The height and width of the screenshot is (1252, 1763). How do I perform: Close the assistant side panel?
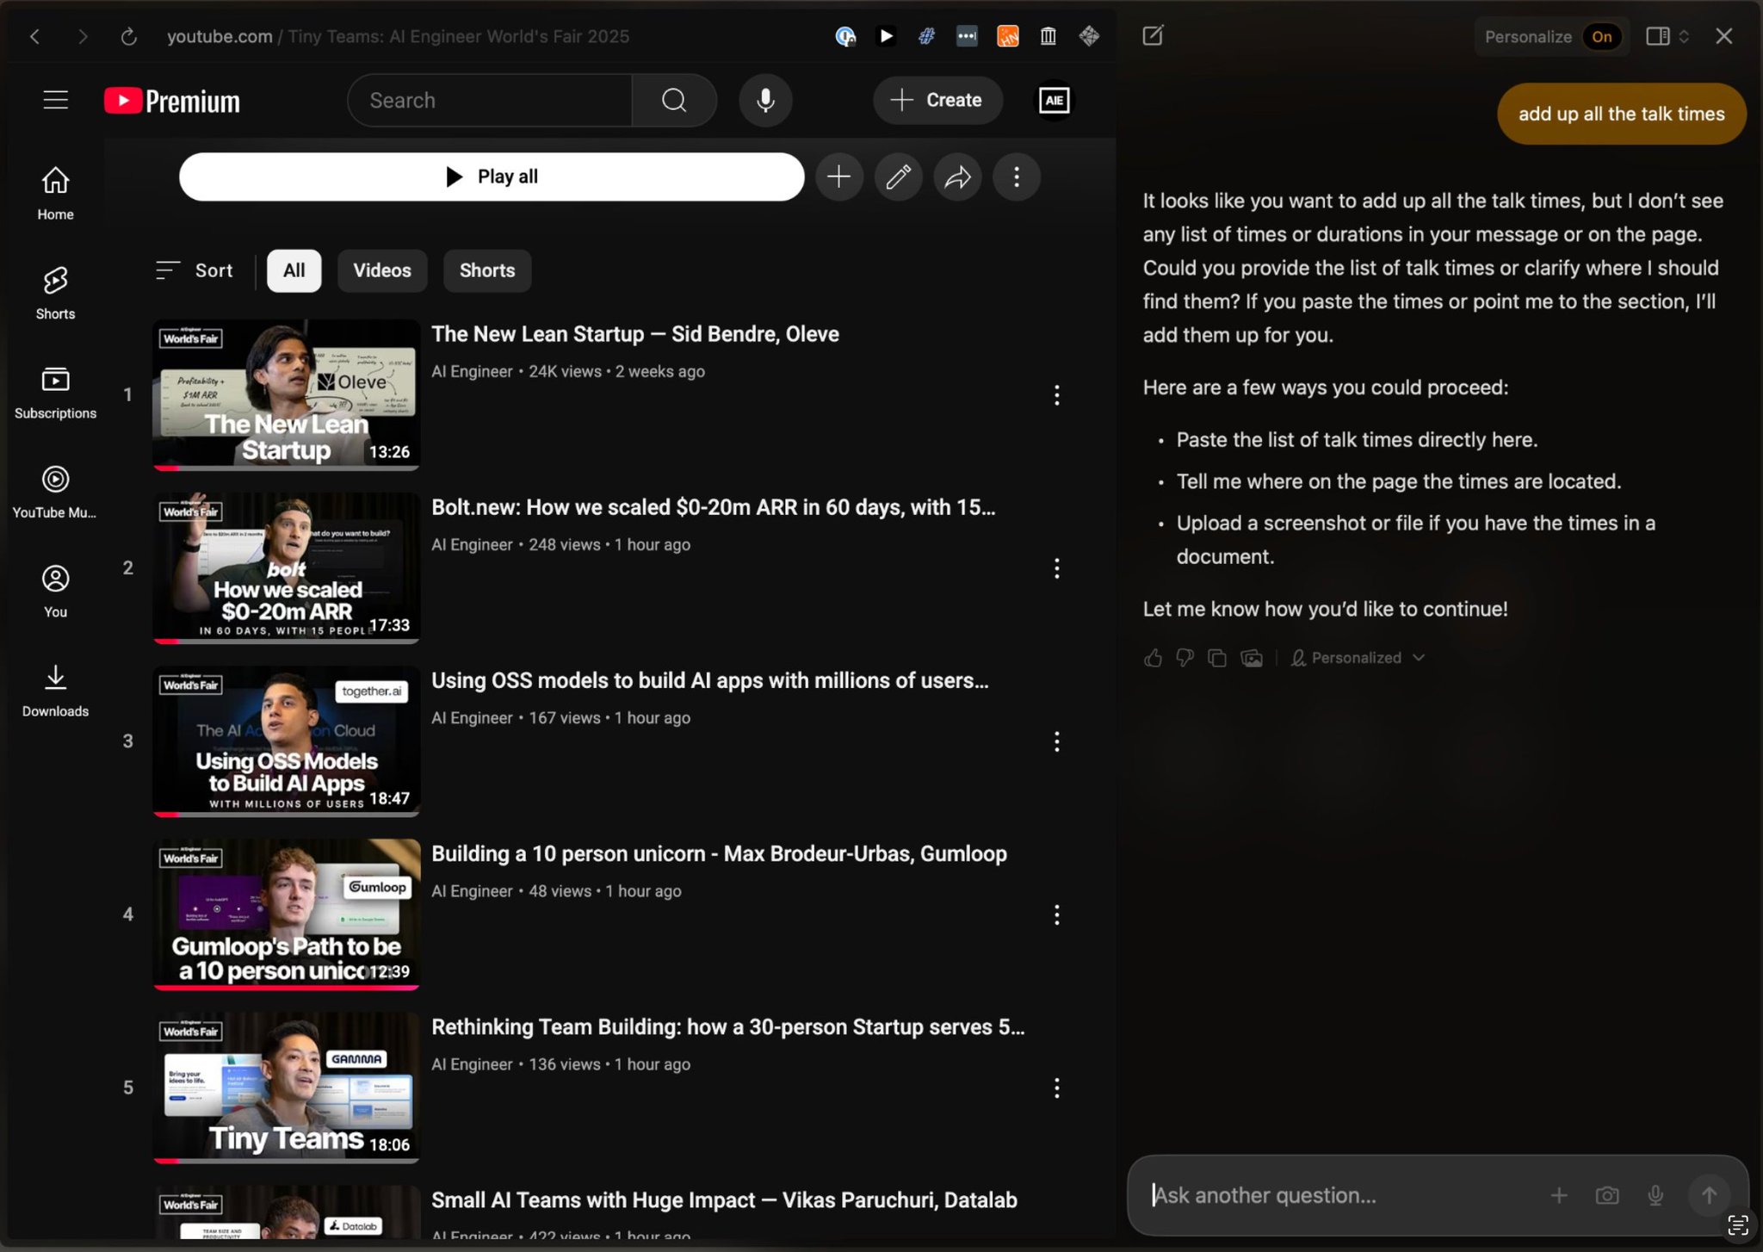pyautogui.click(x=1723, y=36)
